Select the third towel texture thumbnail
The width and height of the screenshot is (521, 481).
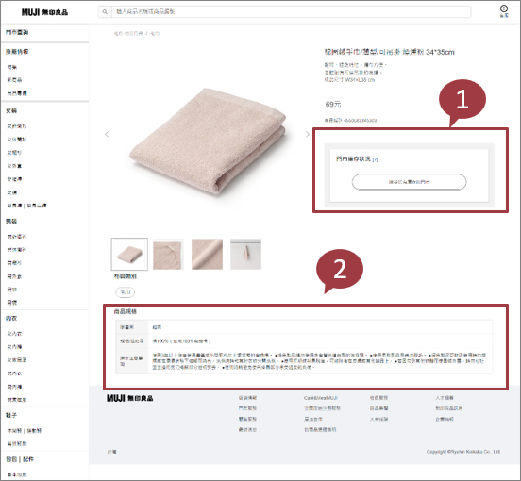click(x=207, y=254)
